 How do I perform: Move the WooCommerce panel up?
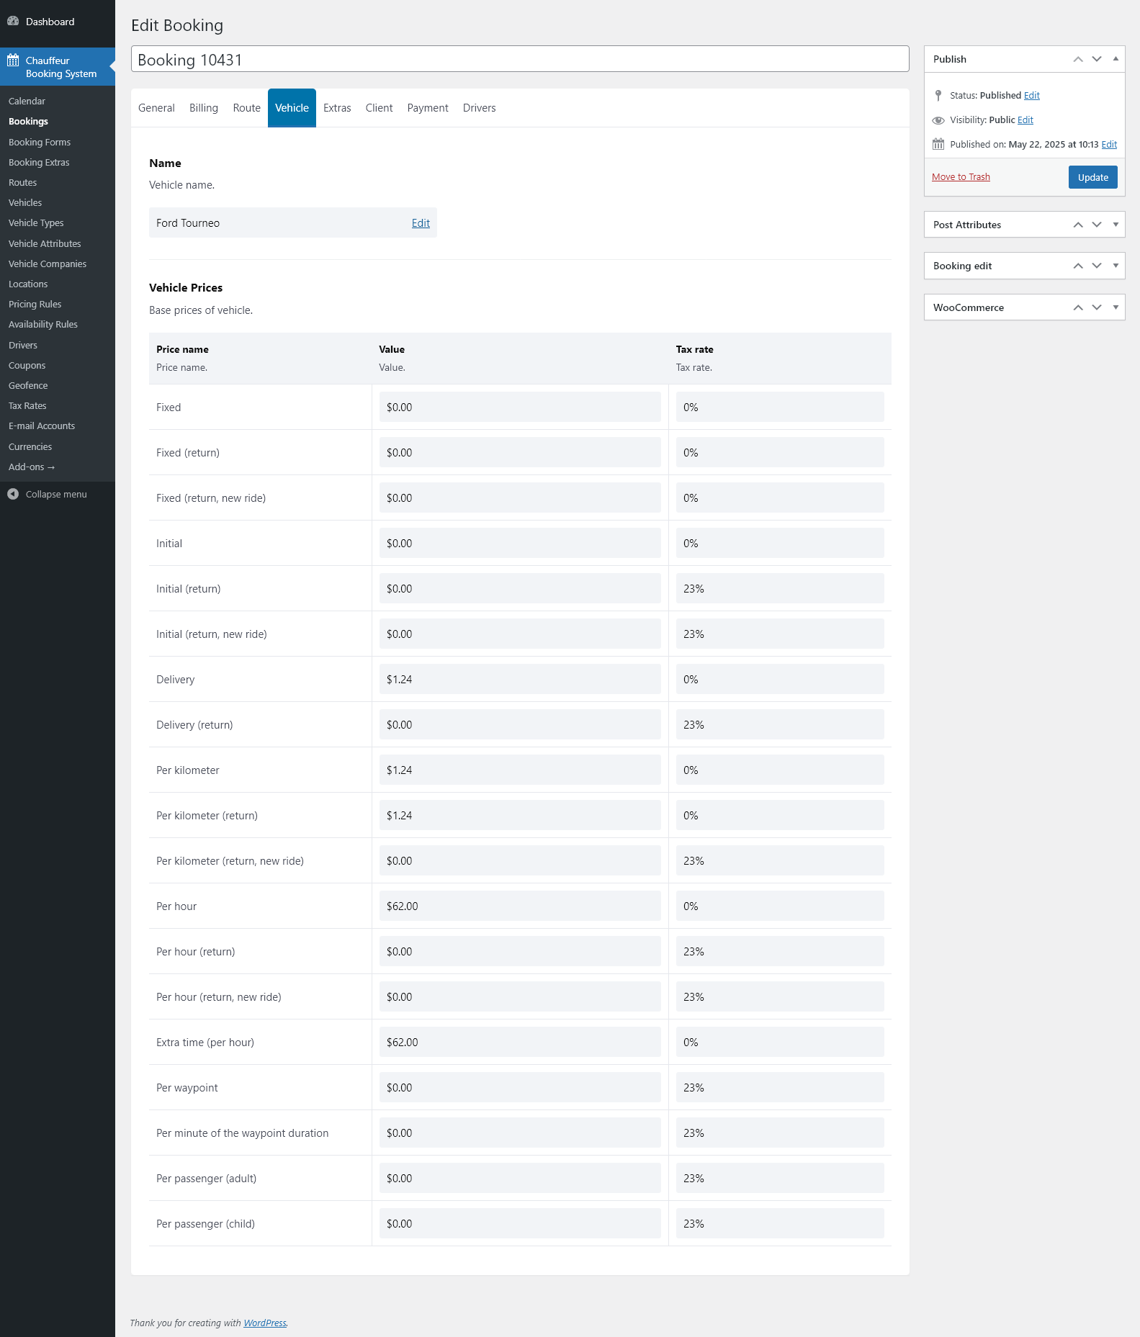click(x=1078, y=307)
